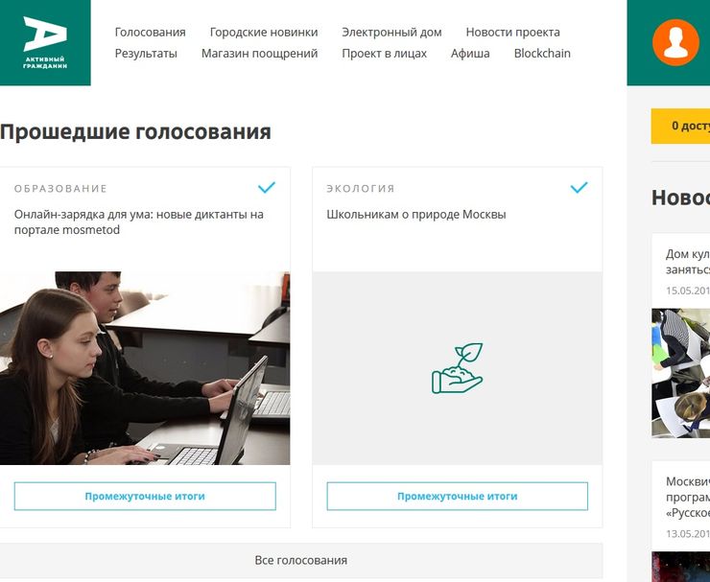
Task: Open the Проект в лицах page
Action: pyautogui.click(x=385, y=54)
